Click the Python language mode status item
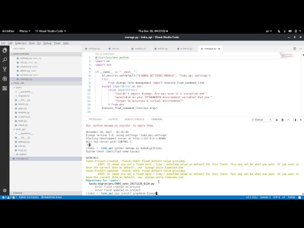 [x=291, y=198]
